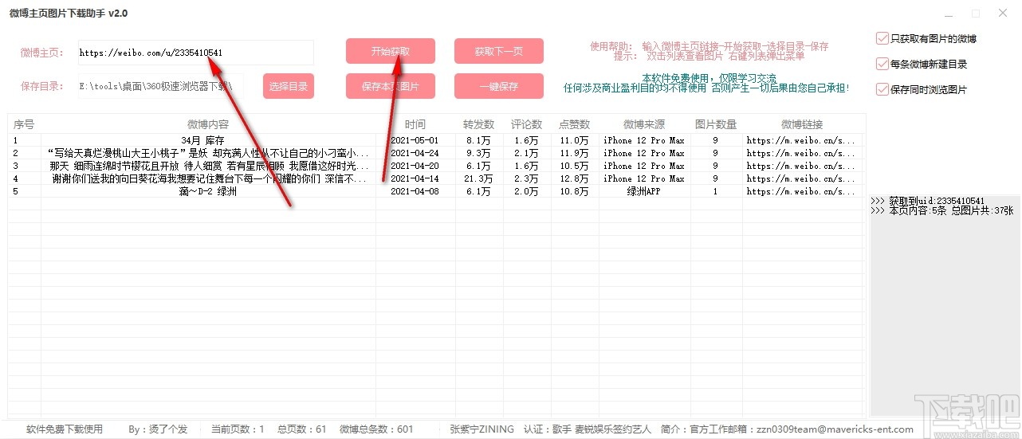Click status bar author By:烫了个发
Screen dimensions: 1022x439
pyautogui.click(x=158, y=429)
